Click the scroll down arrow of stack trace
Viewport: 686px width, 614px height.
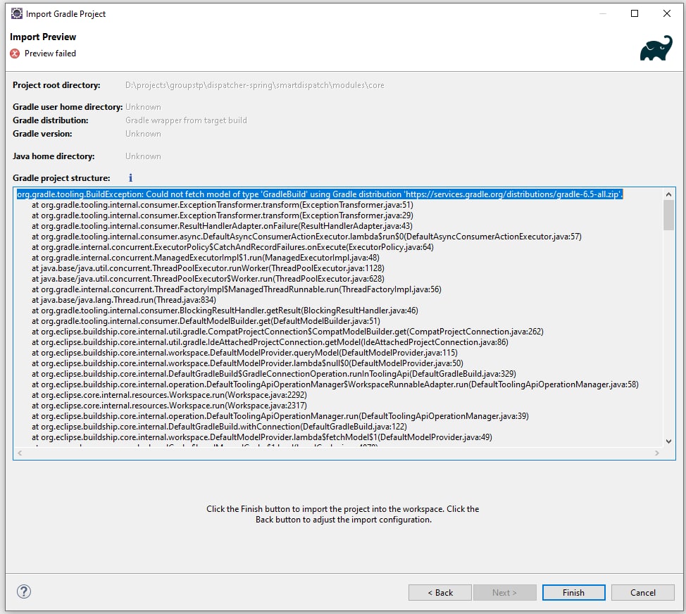coord(668,441)
